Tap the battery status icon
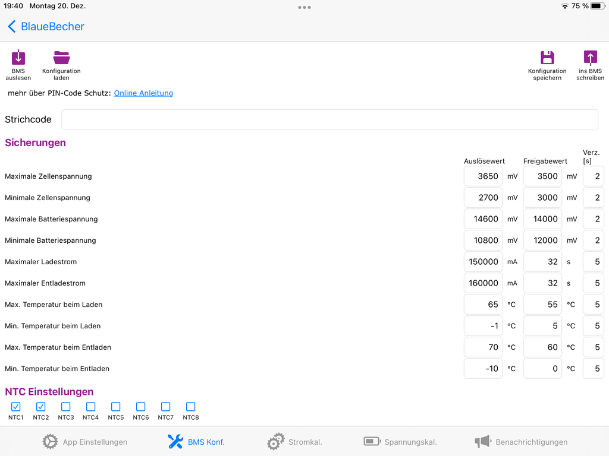 598,6
